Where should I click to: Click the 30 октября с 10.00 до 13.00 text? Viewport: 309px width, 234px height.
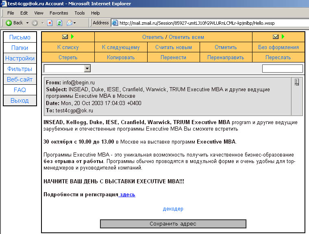coord(79,142)
